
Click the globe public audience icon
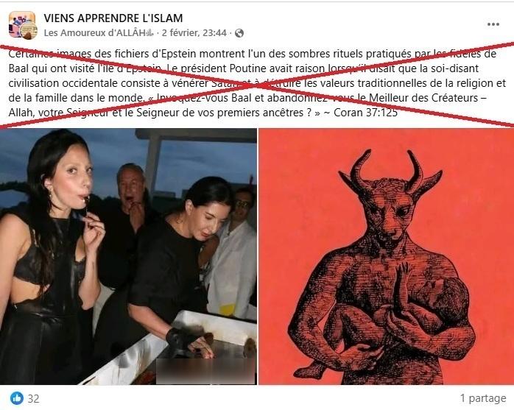tap(239, 33)
